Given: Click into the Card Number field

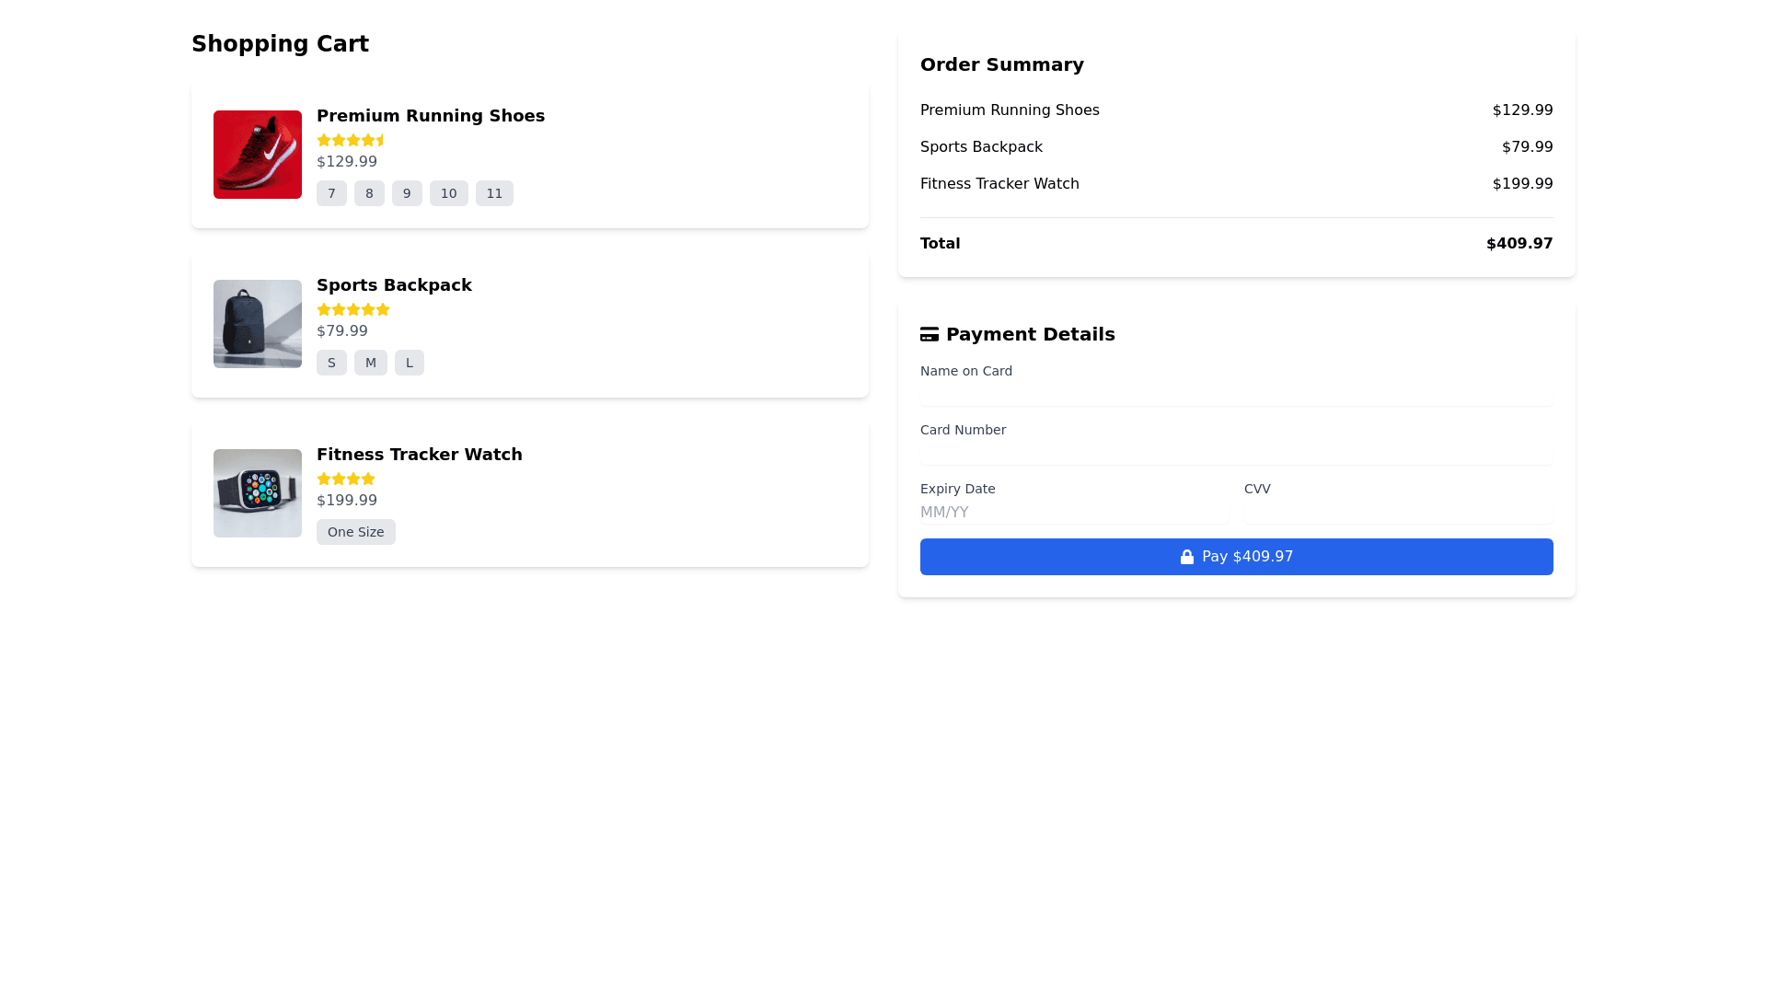Looking at the screenshot, I should pyautogui.click(x=1236, y=454).
